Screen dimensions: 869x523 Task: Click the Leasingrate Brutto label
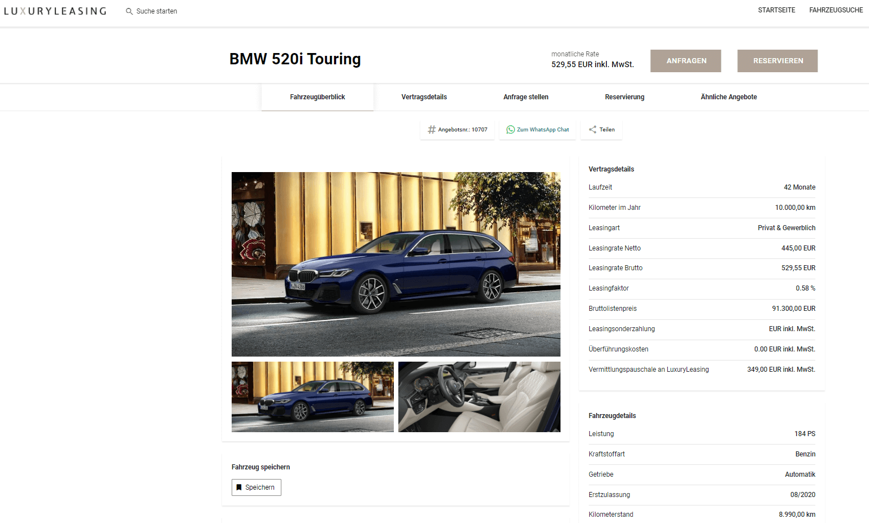615,268
